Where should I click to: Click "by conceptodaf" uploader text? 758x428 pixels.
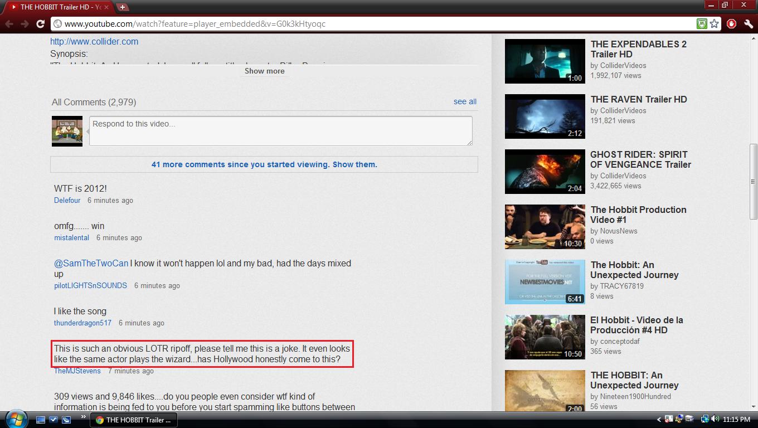pyautogui.click(x=615, y=341)
